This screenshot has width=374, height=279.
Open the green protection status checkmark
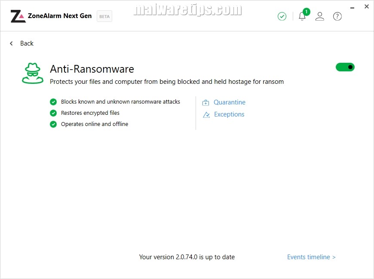pos(282,16)
